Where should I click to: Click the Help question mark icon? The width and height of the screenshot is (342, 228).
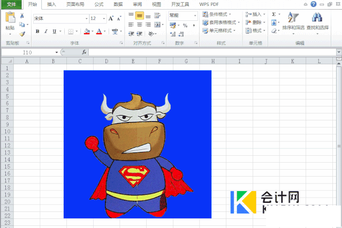pyautogui.click(x=314, y=4)
